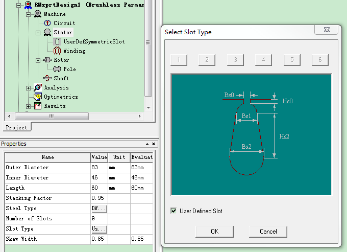Click the Stacking Factor value 0.95
This screenshot has width=347, height=252.
99,198
